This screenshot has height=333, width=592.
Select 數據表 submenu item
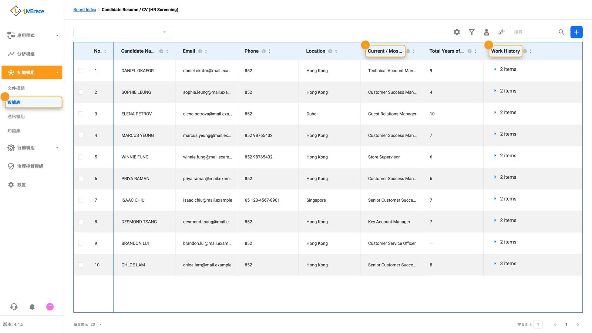click(x=33, y=102)
